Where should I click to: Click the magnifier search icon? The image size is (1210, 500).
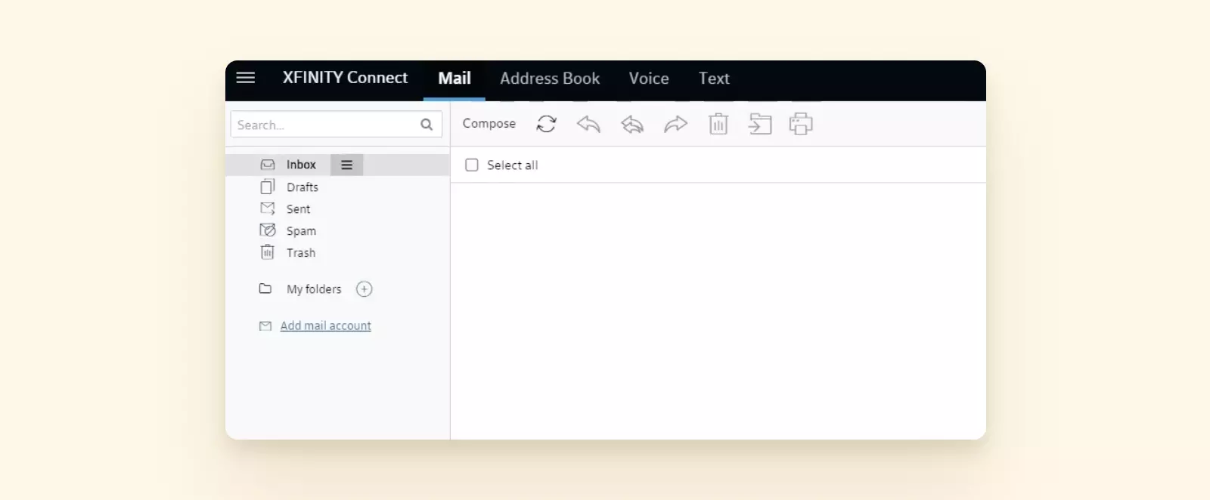[x=427, y=125]
